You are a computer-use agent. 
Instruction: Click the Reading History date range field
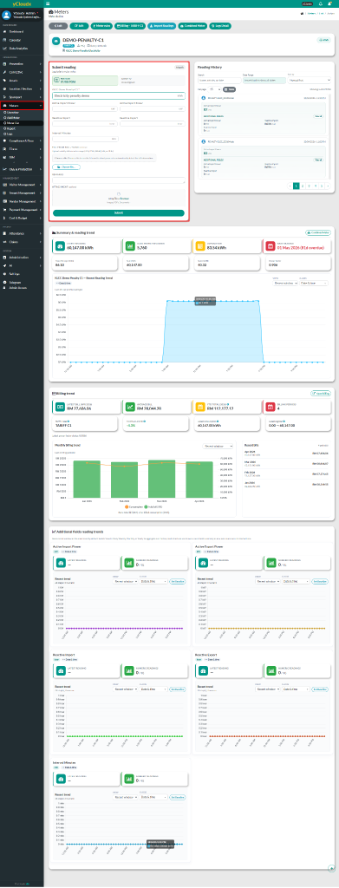coord(264,81)
